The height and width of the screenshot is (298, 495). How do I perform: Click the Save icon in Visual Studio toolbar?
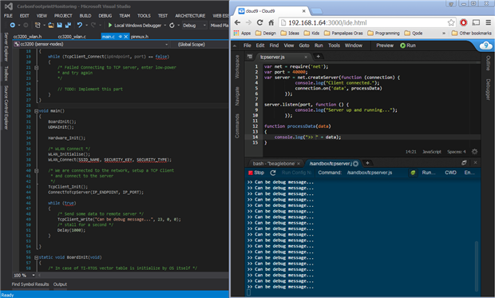59,25
